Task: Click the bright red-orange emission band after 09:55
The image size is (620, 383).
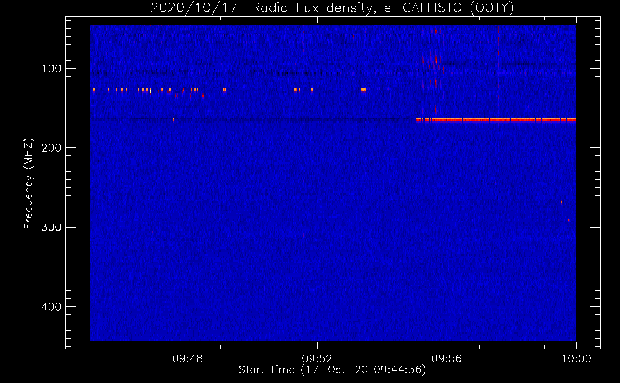Action: pos(496,120)
